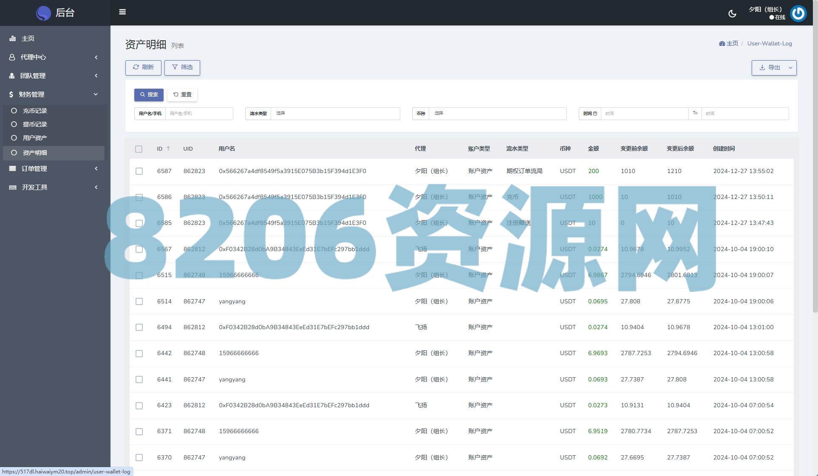Click the user avatar power icon
Image resolution: width=818 pixels, height=476 pixels.
798,13
